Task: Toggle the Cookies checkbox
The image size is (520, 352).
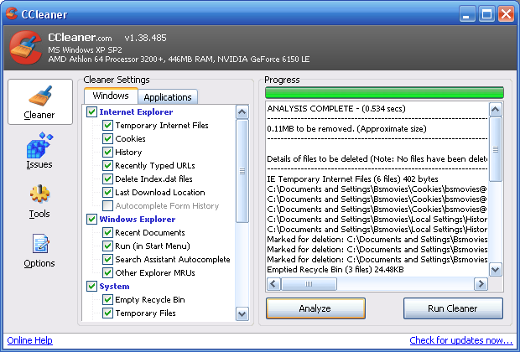Action: click(107, 139)
